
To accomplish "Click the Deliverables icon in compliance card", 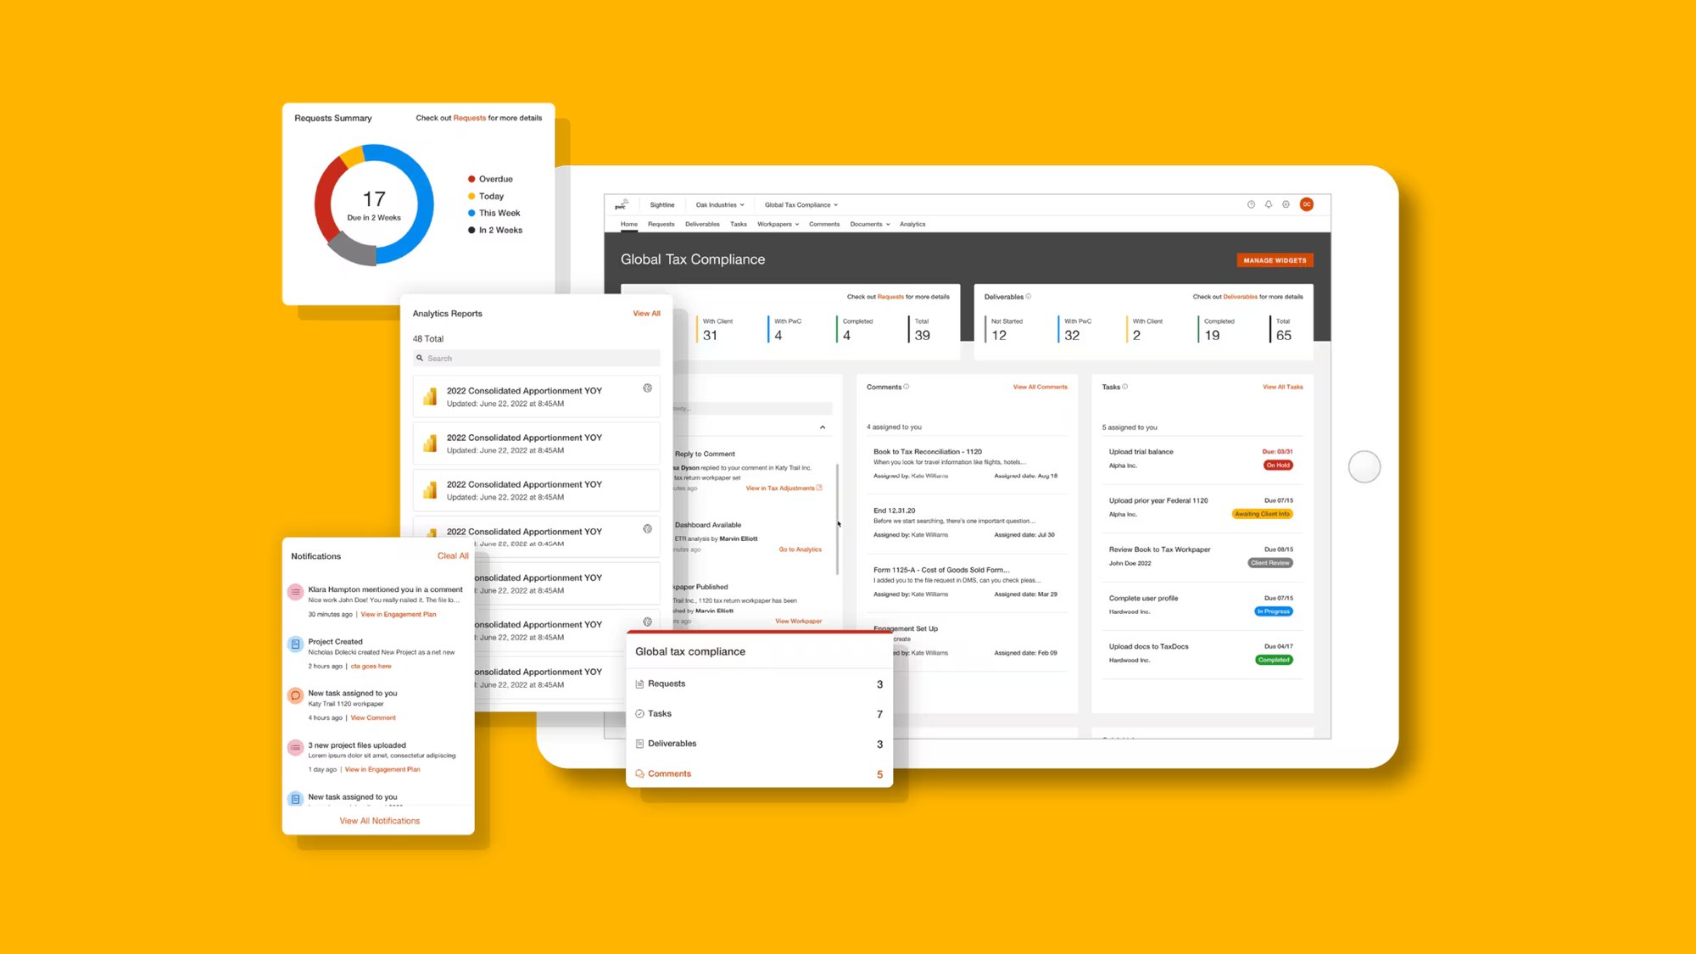I will [639, 744].
